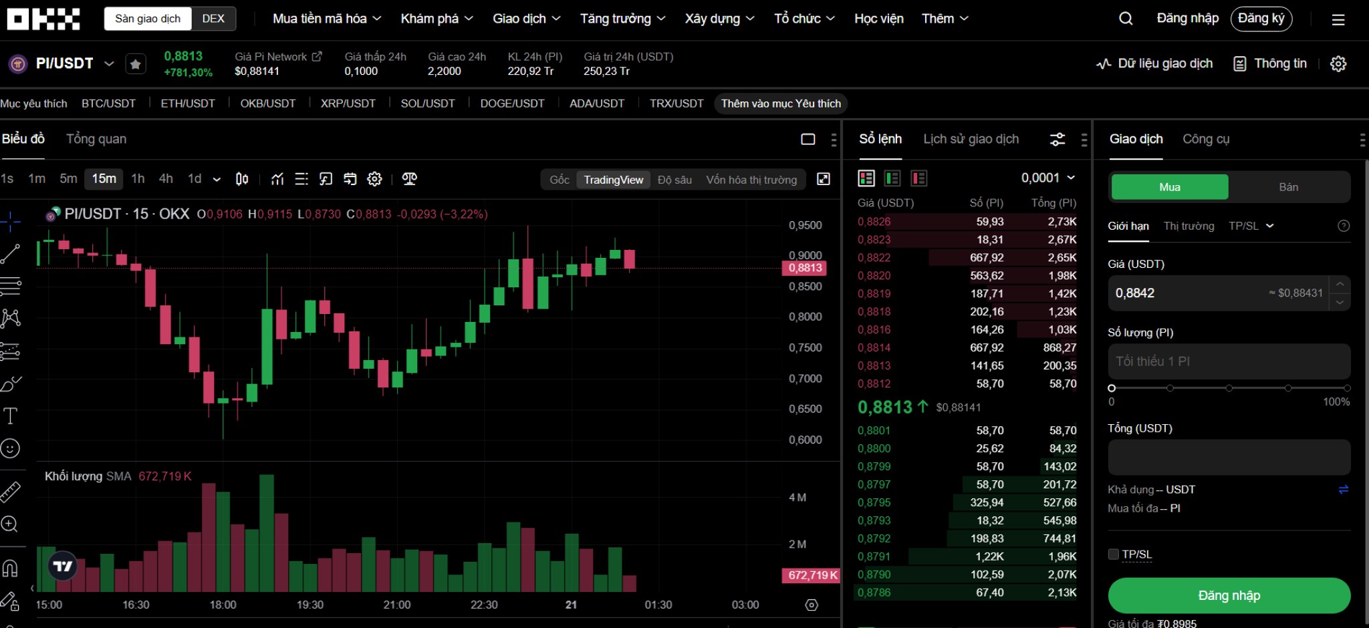Select Độ sâu depth view

[674, 180]
